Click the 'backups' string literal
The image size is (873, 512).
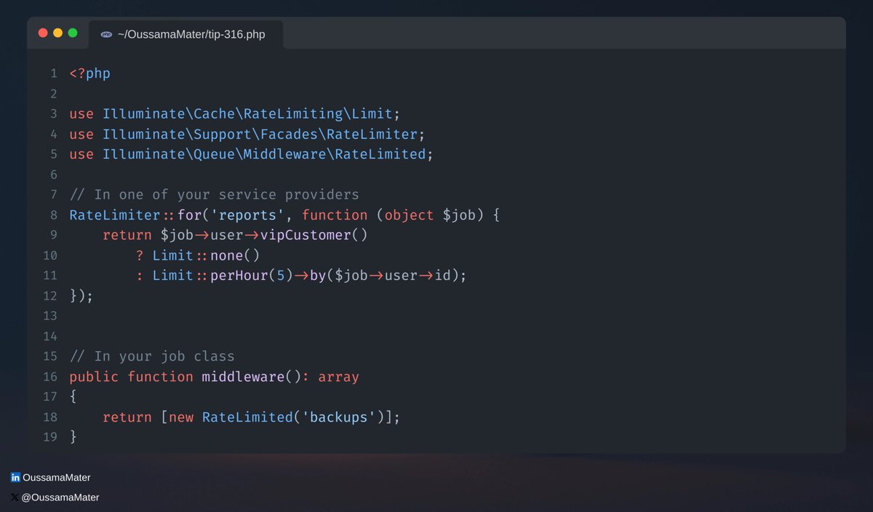pyautogui.click(x=339, y=417)
